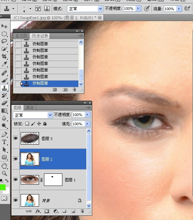Select the Eyedropper tool
Screen dimensions: 193x220
point(4,64)
